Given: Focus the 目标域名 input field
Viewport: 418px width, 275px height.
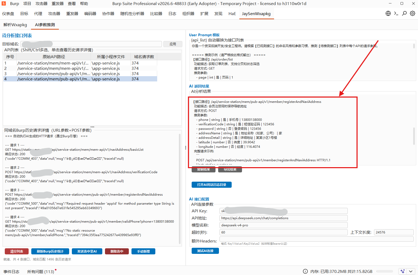Looking at the screenshot, I should coord(91,44).
